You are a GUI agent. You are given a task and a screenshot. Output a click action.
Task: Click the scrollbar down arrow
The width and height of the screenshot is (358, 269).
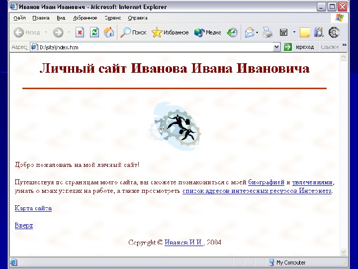click(x=344, y=252)
